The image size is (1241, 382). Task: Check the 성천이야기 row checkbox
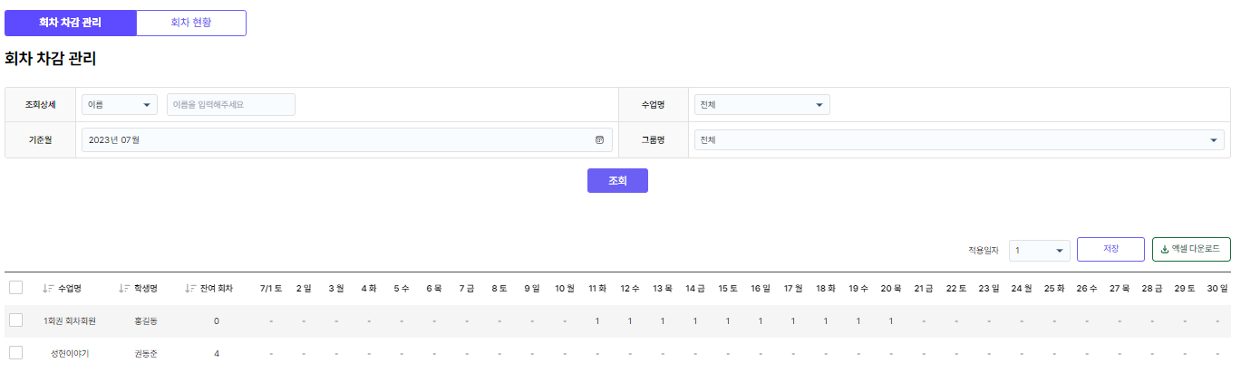point(15,353)
